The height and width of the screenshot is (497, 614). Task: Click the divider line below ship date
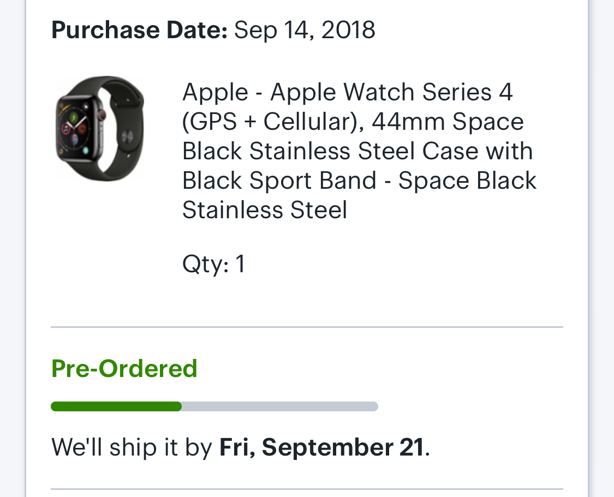(307, 489)
